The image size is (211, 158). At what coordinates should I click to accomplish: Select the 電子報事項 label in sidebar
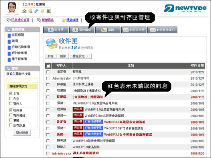click(19, 59)
